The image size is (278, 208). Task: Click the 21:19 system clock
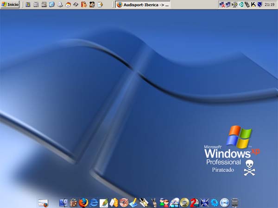pos(270,5)
